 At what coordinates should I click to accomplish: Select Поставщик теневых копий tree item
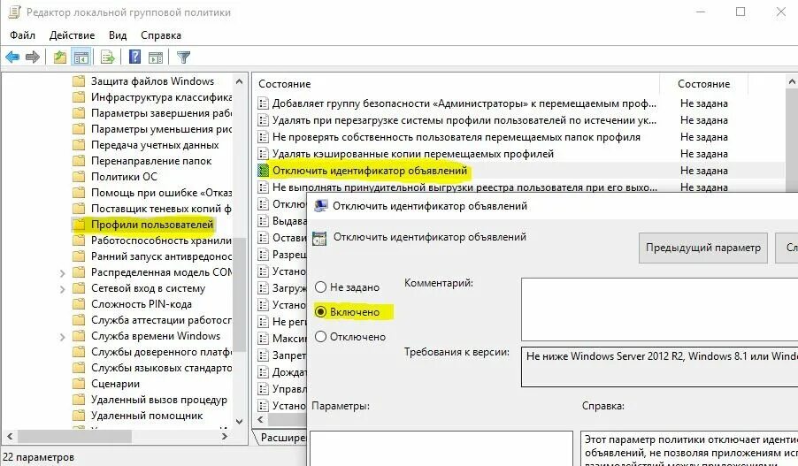pyautogui.click(x=161, y=209)
